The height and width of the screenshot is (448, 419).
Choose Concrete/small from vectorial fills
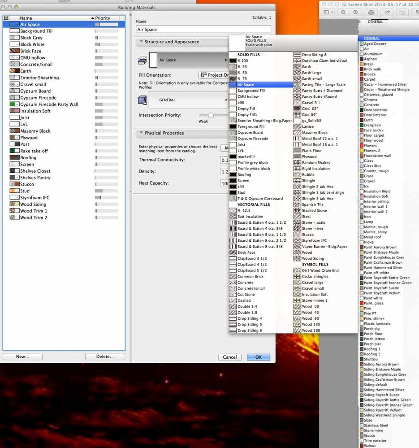coord(261,288)
